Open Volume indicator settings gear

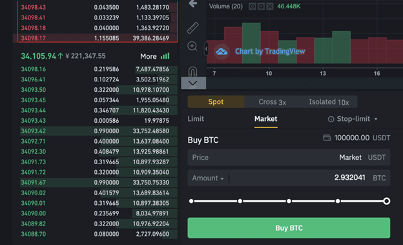click(261, 6)
